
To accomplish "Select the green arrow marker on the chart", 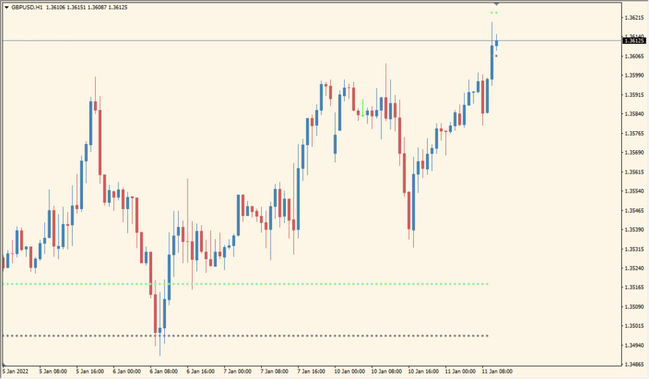I will click(363, 108).
